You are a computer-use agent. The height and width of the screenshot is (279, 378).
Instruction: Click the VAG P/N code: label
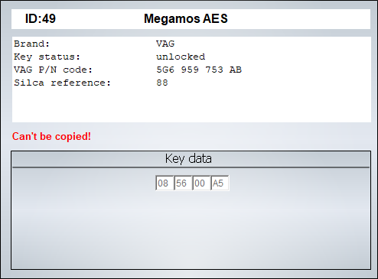point(53,70)
